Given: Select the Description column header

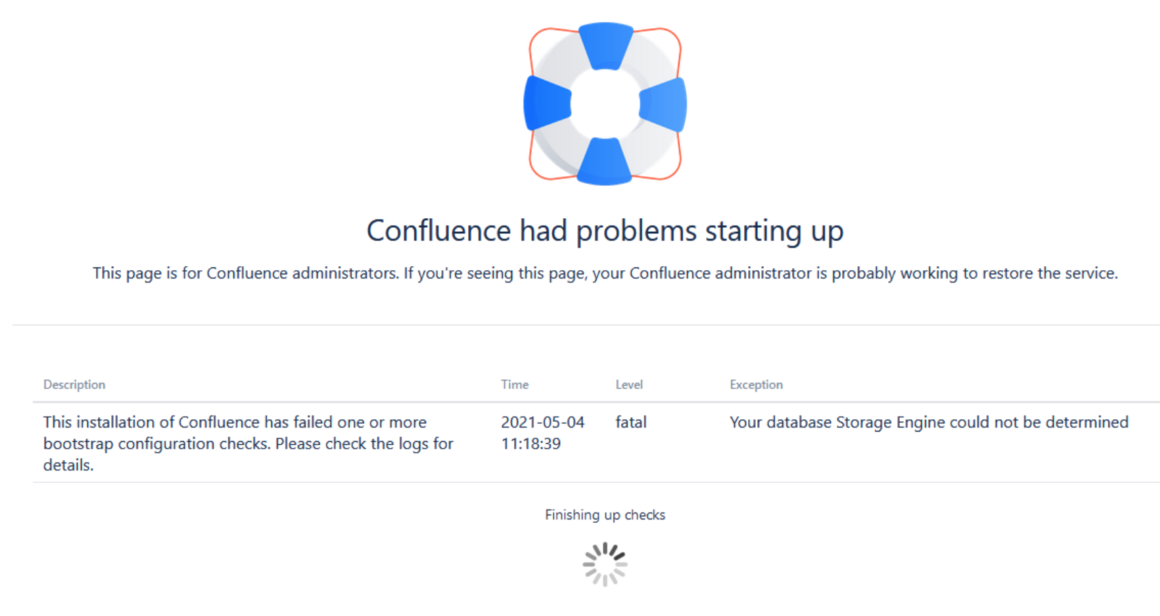Looking at the screenshot, I should click(x=74, y=384).
